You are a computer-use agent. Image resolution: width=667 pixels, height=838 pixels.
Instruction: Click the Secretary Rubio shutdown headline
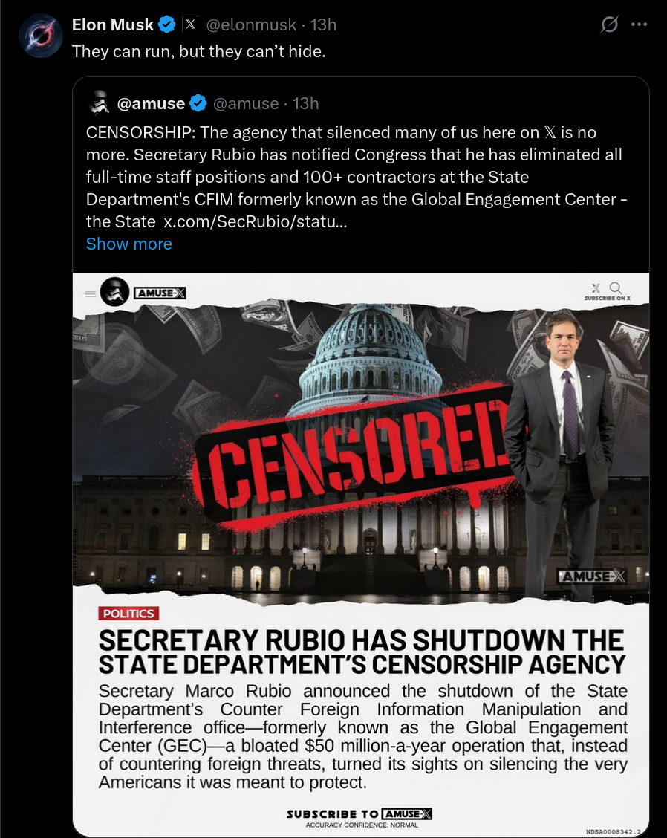[x=362, y=652]
